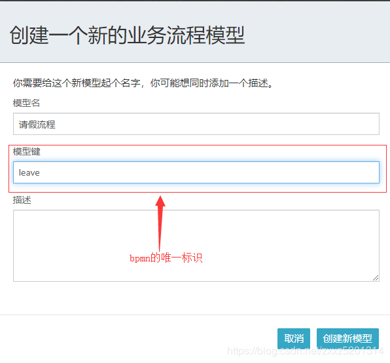Click the 模型名 label text
The width and height of the screenshot is (390, 363).
pyautogui.click(x=26, y=103)
